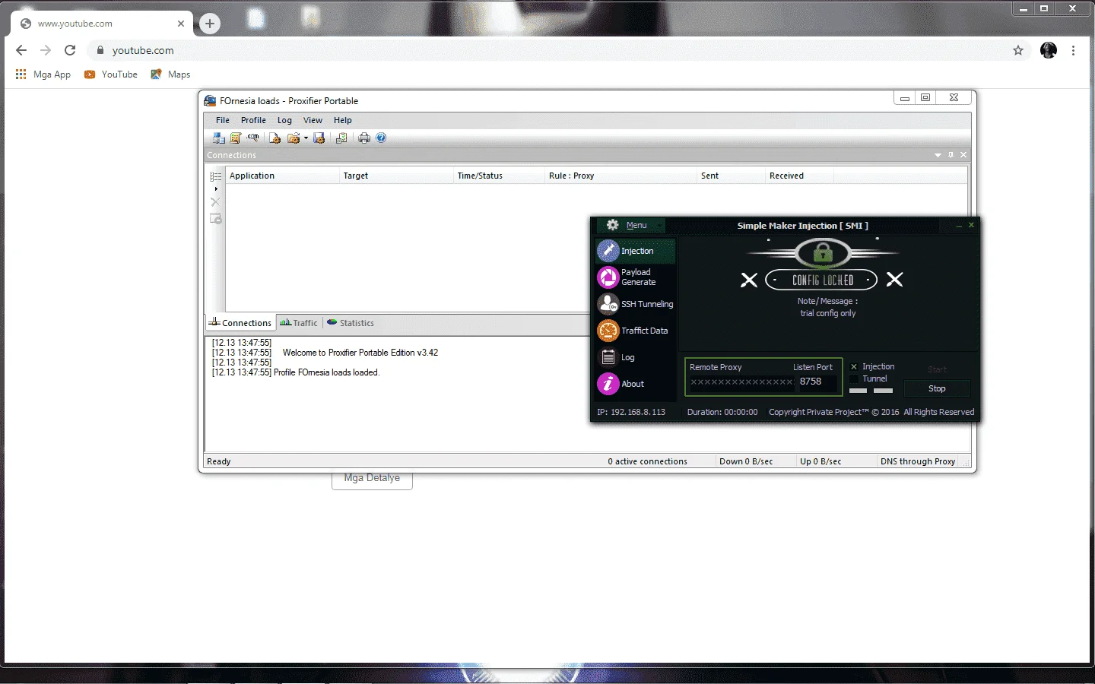This screenshot has height=684, width=1095.
Task: Sort by the Application column header
Action: tap(282, 176)
